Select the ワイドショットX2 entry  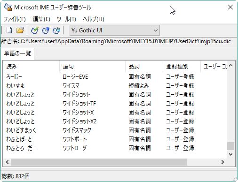click(x=115, y=121)
